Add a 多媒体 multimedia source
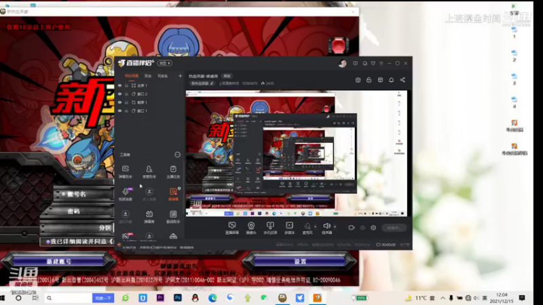Image resolution: width=543 pixels, height=305 pixels. (289, 228)
